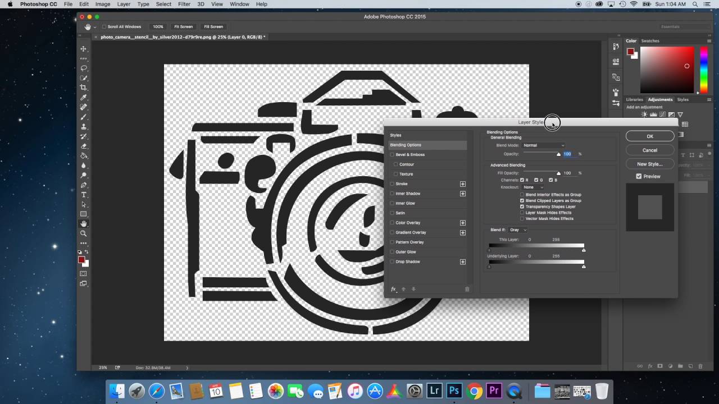Add another Stroke effect with plus icon
The height and width of the screenshot is (404, 719).
(x=463, y=184)
